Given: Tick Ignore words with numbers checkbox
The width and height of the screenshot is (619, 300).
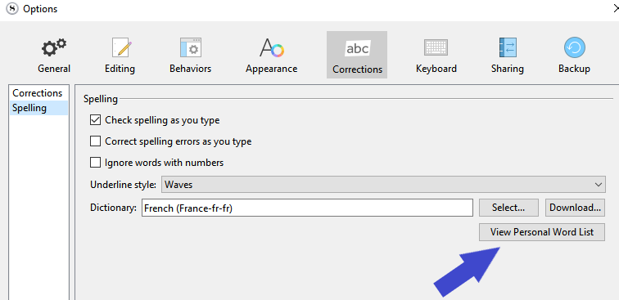Looking at the screenshot, I should tap(95, 163).
